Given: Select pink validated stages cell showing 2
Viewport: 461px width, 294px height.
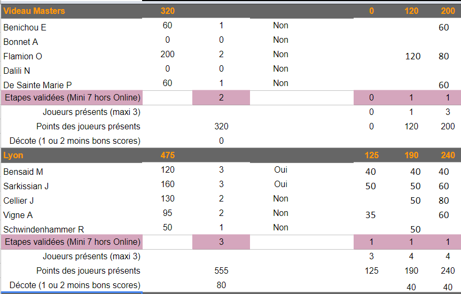Looking at the screenshot, I should pyautogui.click(x=221, y=98).
